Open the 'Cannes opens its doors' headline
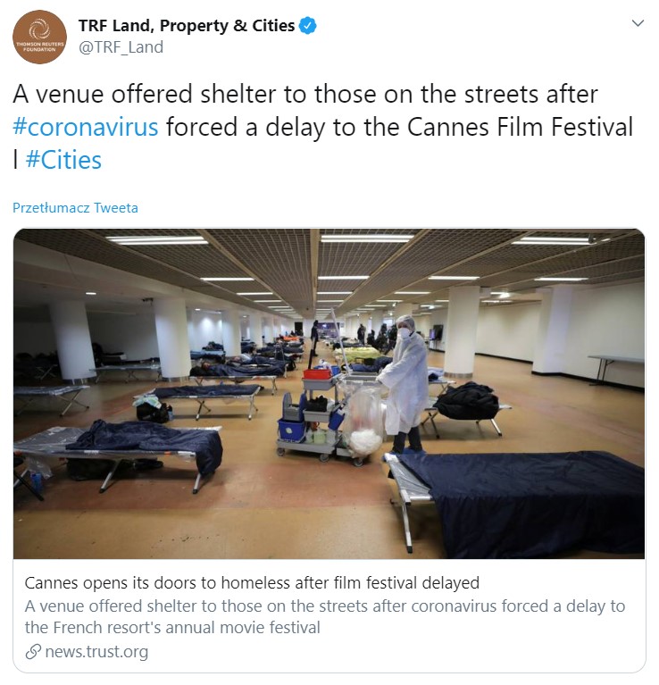 252,583
